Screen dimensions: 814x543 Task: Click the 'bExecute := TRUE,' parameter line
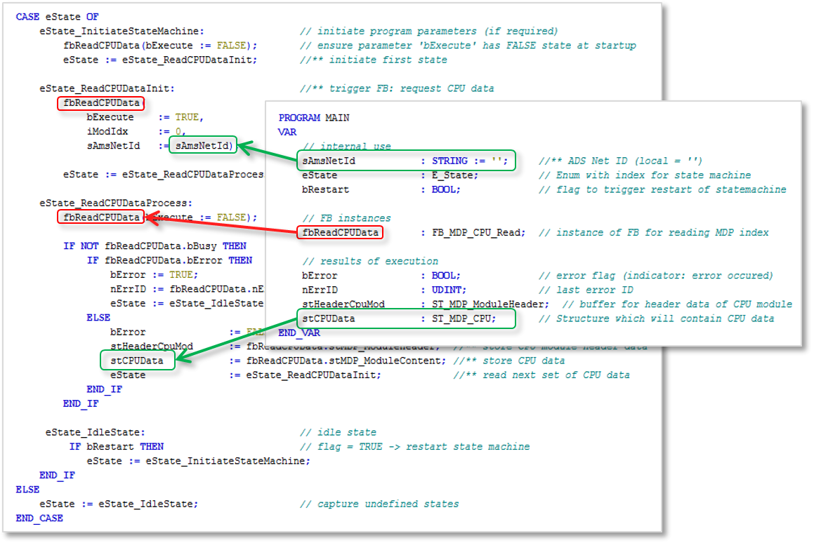point(145,117)
